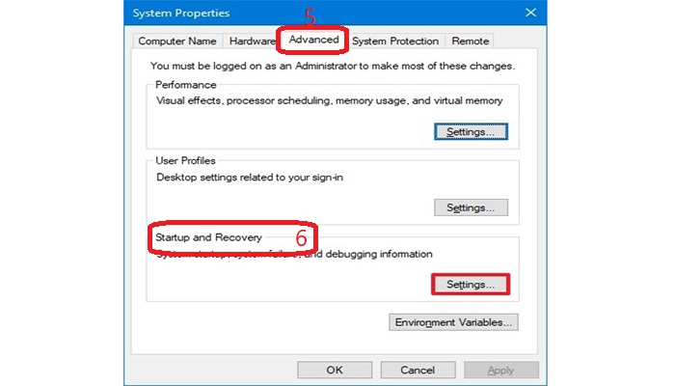Screen dimensions: 675x386
Task: Open the Hardware tab
Action: click(x=251, y=41)
